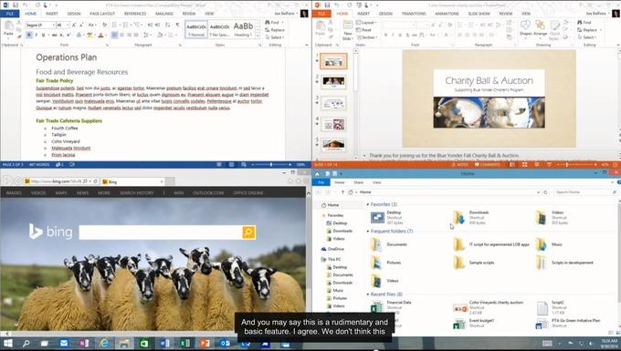Click Bing search input box
Viewport: 621px width, 351px height.
161,232
